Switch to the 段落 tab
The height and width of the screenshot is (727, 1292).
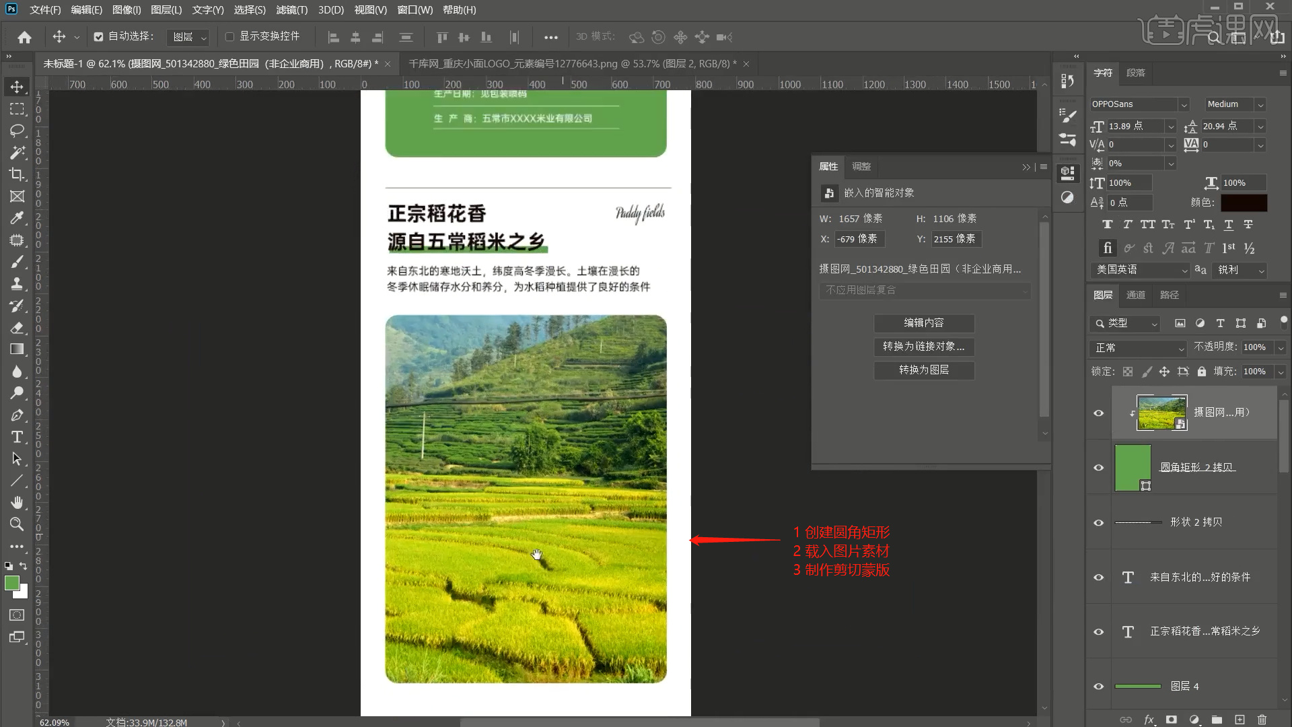coord(1136,73)
